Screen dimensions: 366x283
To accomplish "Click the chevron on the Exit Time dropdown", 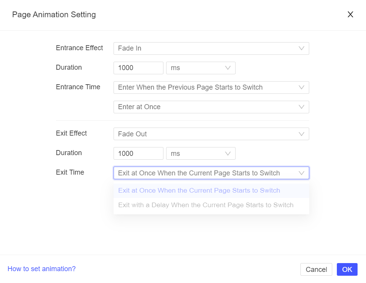I will (302, 173).
